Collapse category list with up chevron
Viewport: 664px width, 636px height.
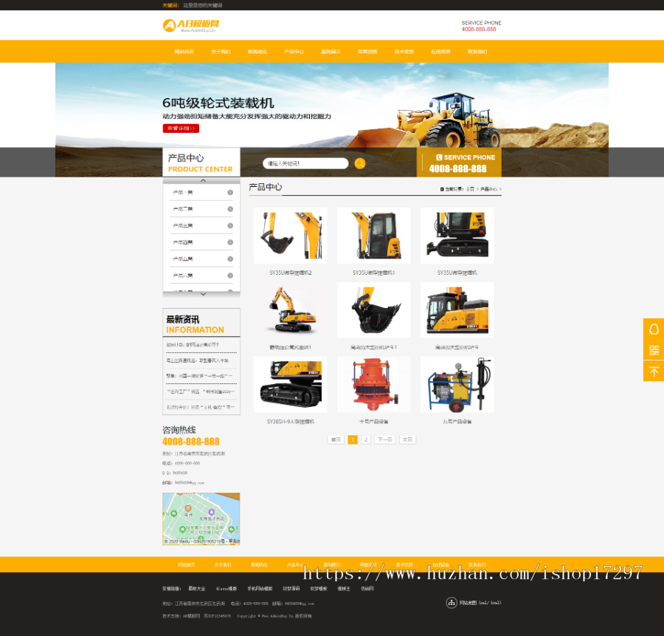(x=203, y=181)
